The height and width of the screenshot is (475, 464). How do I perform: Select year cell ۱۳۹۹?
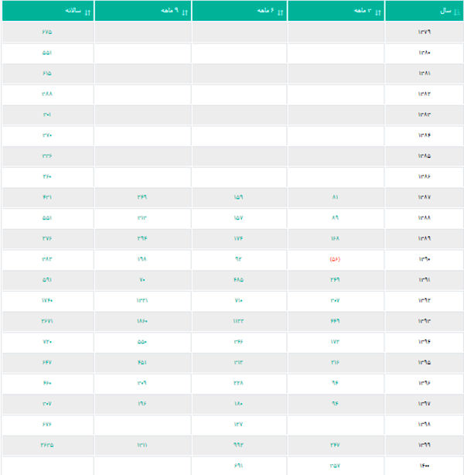coord(425,445)
